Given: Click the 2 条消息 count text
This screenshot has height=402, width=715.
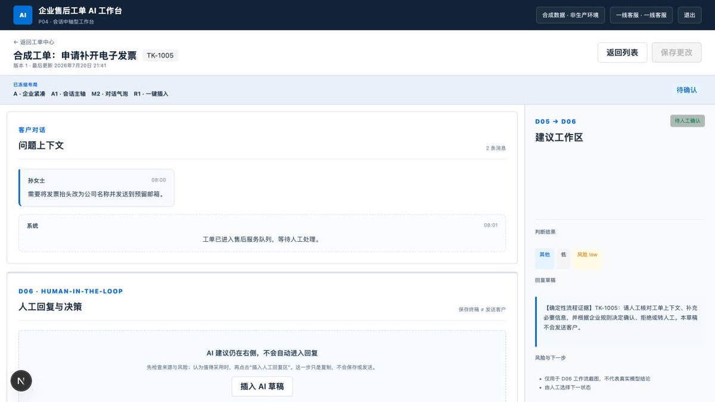Looking at the screenshot, I should pyautogui.click(x=496, y=148).
